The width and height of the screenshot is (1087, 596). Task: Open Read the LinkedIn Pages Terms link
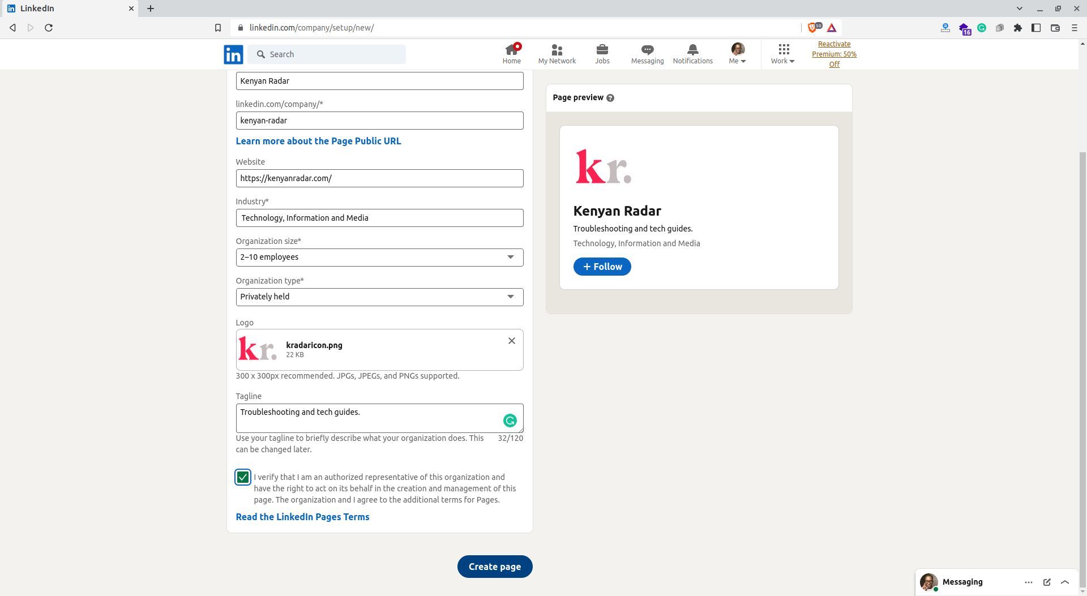point(302,516)
